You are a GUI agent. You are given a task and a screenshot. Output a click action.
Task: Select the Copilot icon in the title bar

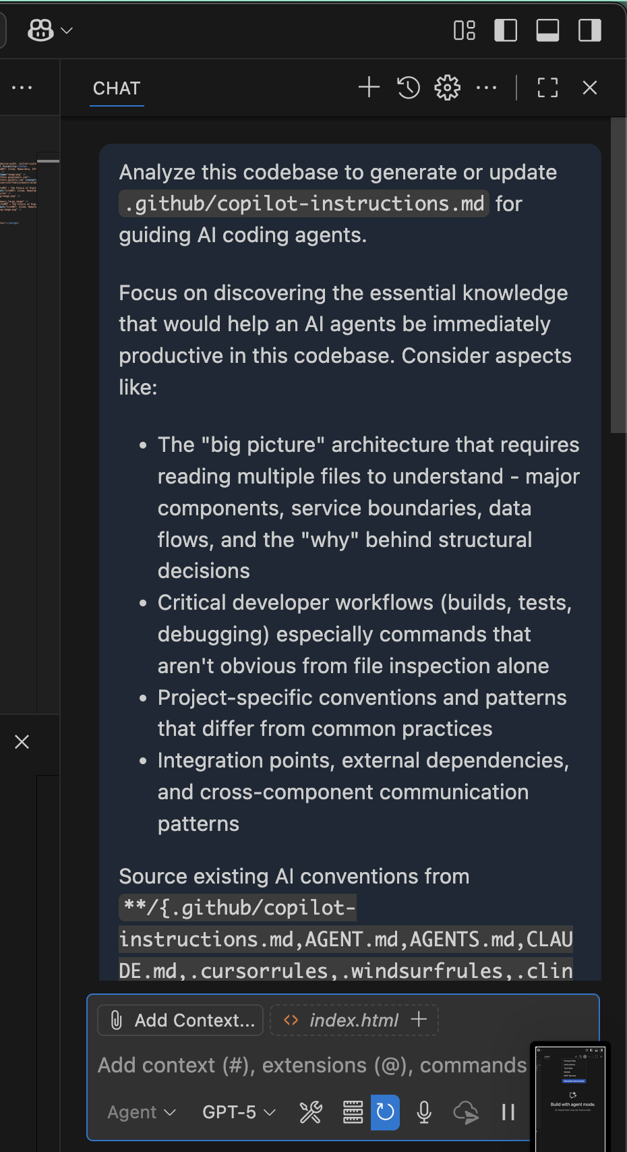click(40, 30)
